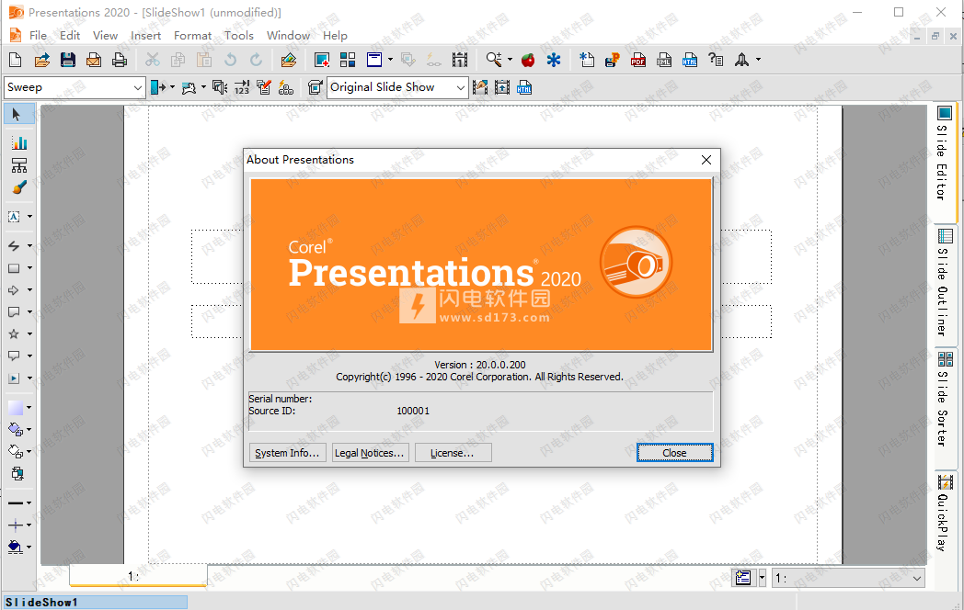Click the Legal Notices button
Screen dimensions: 964x610
coord(370,453)
